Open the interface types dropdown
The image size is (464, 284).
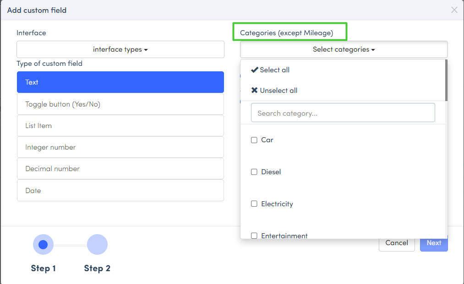[120, 49]
